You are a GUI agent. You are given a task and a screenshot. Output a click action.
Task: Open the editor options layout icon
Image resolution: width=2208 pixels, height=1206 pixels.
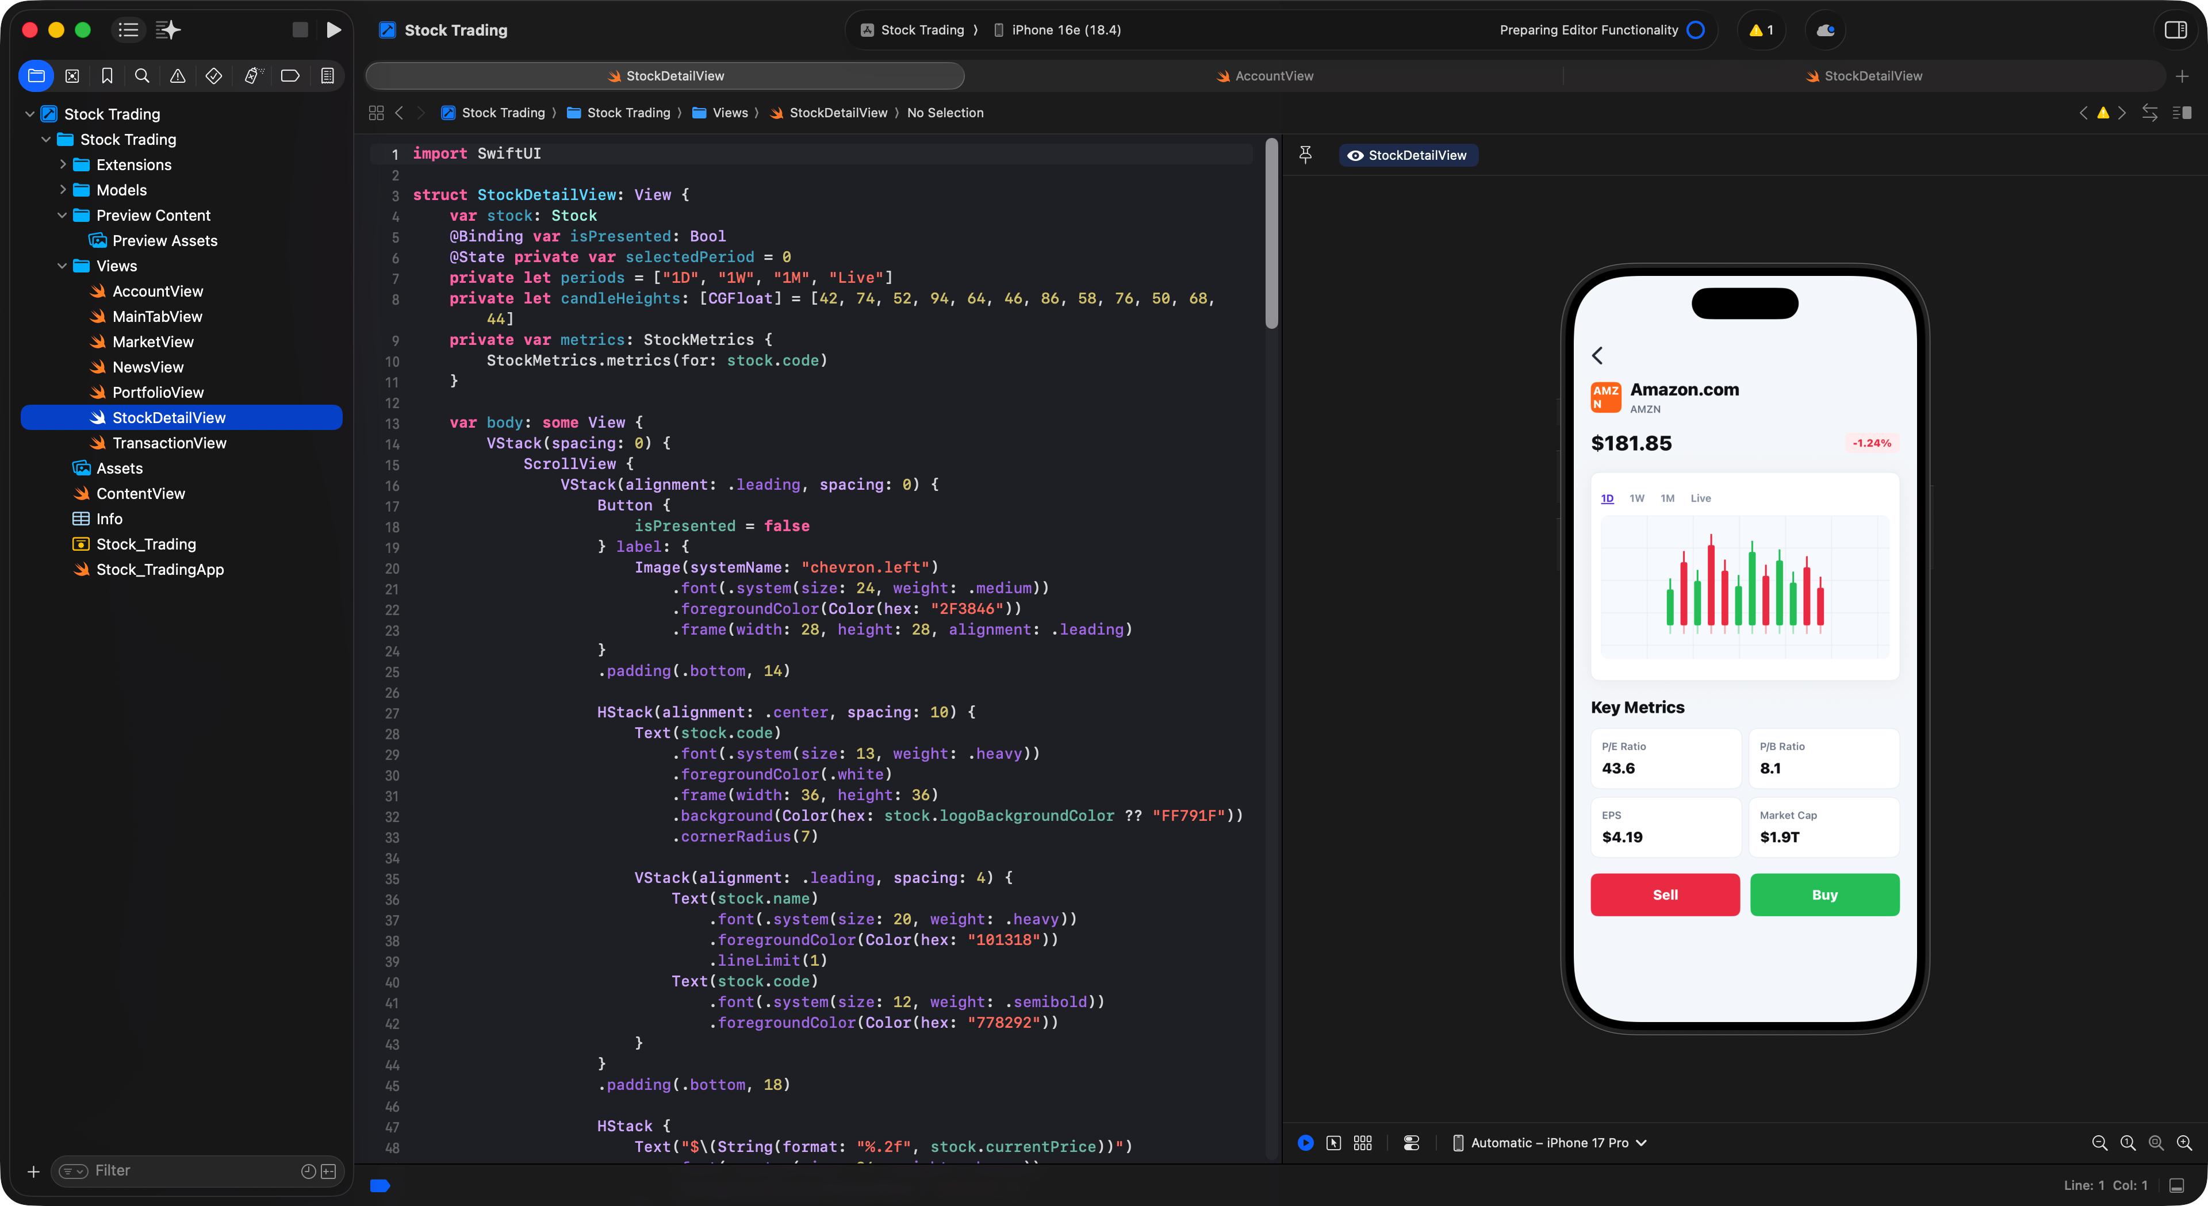tap(2182, 113)
